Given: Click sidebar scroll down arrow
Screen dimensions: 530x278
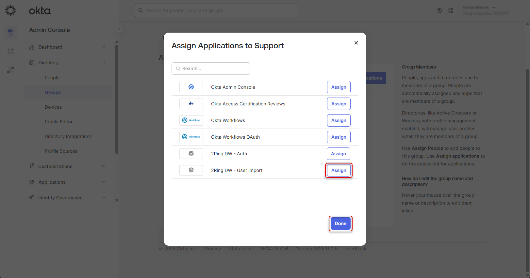Looking at the screenshot, I should click(x=117, y=201).
